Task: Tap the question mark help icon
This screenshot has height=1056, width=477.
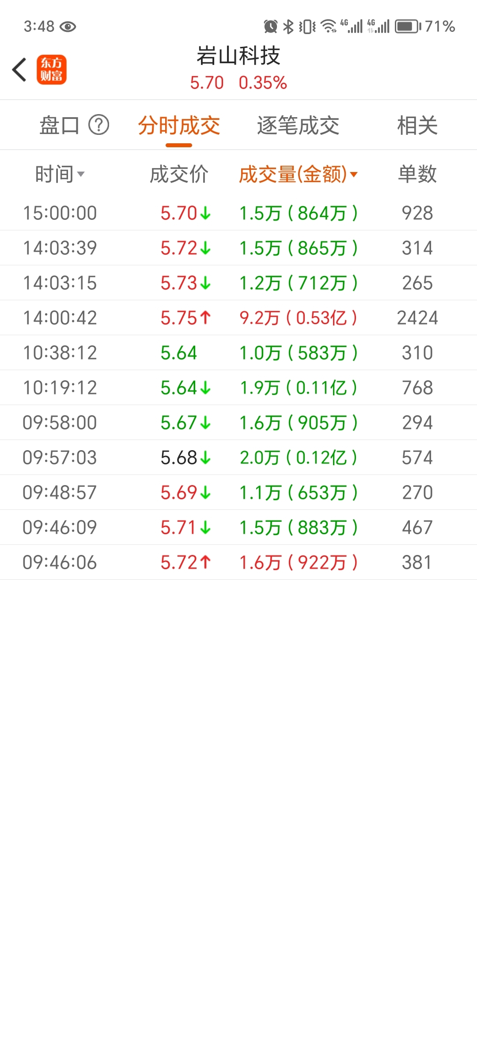Action: 98,125
